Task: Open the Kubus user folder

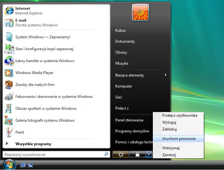Action: point(120,30)
